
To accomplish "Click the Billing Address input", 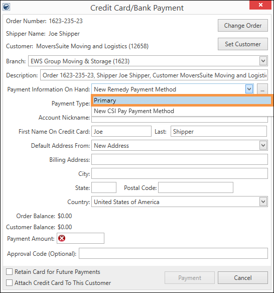I will 180,159.
